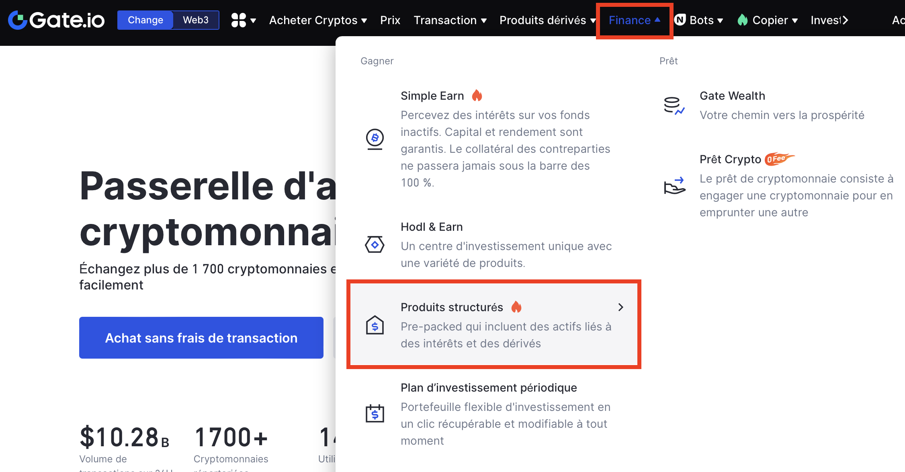The width and height of the screenshot is (905, 472).
Task: Click the Prêt Crypto hand icon
Action: (674, 186)
